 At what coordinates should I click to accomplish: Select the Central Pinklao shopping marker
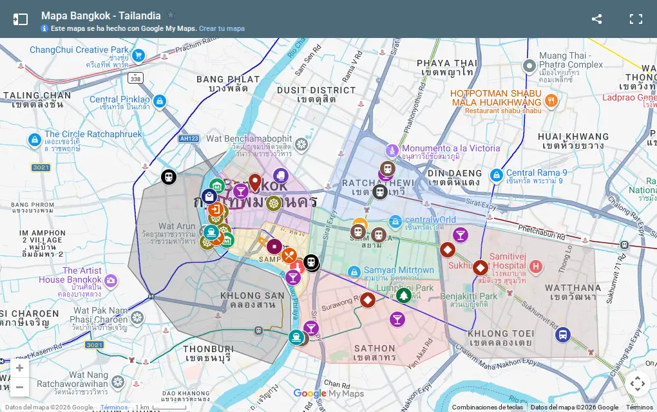coord(159,101)
